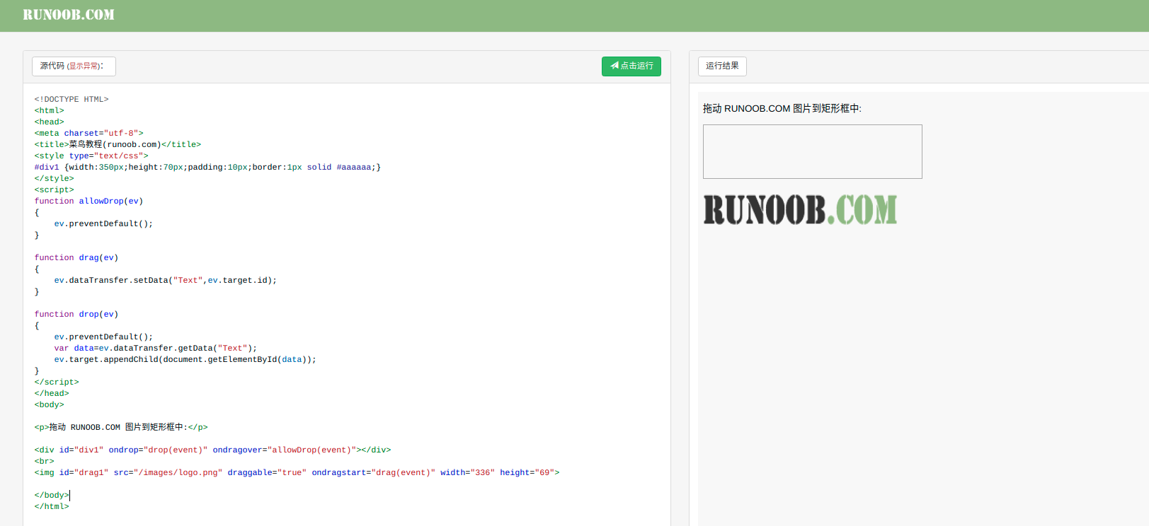Click the 运行结果 result label button

point(722,66)
